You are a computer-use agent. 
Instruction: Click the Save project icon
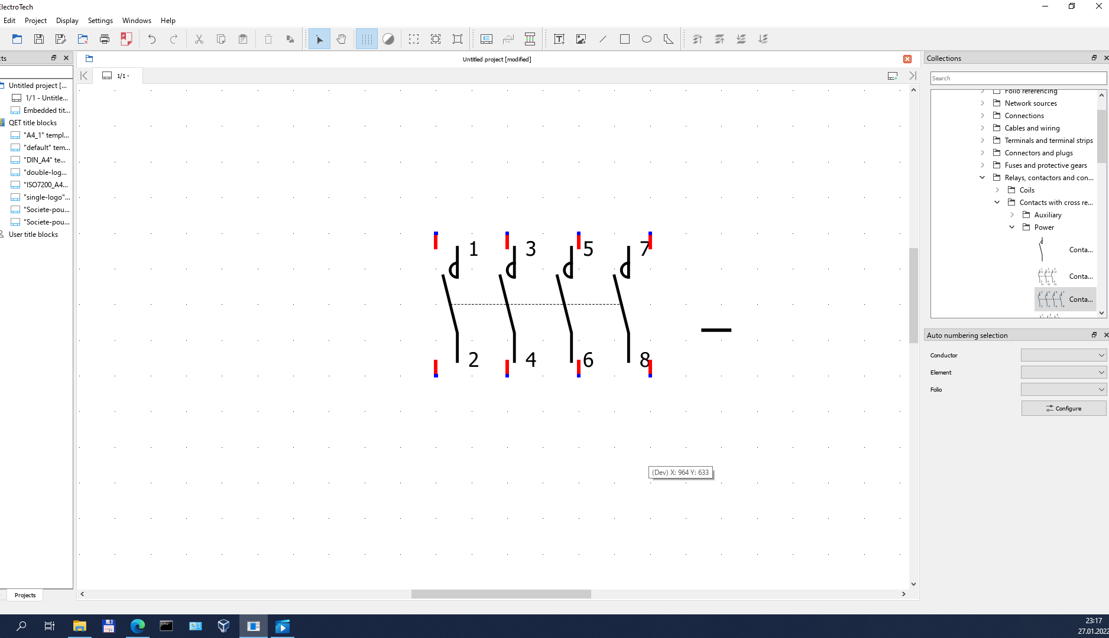pyautogui.click(x=39, y=39)
